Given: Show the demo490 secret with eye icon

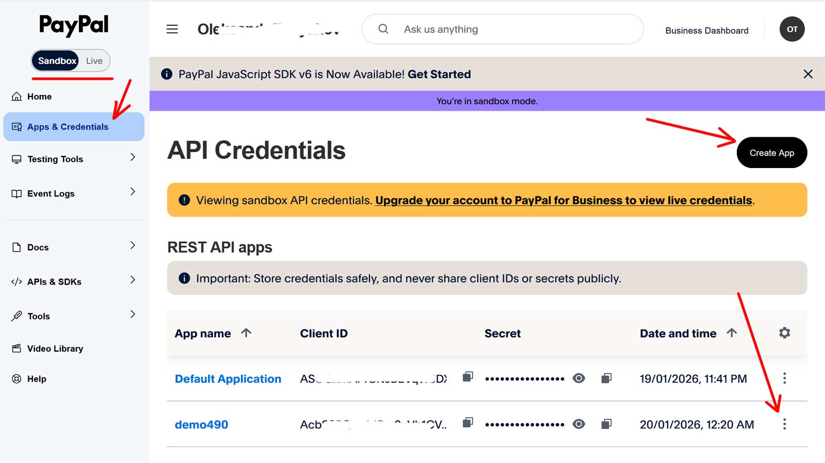Looking at the screenshot, I should 579,424.
